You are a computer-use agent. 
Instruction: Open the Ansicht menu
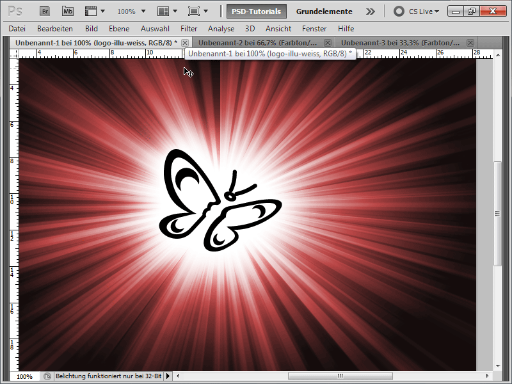278,29
